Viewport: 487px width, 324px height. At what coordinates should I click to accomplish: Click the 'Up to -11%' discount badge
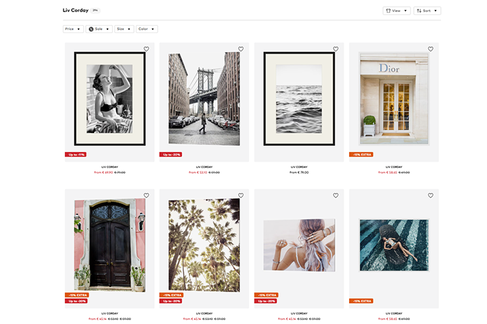pyautogui.click(x=76, y=155)
